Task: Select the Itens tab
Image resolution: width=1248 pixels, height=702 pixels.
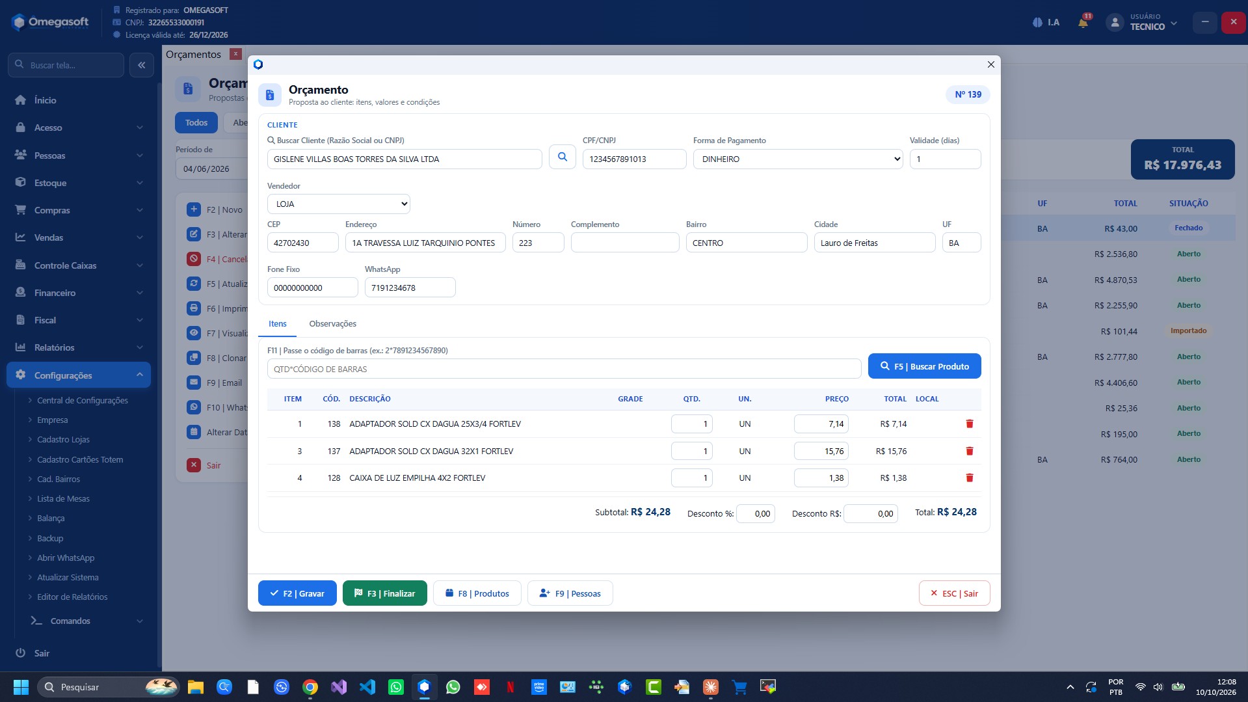Action: pos(278,324)
